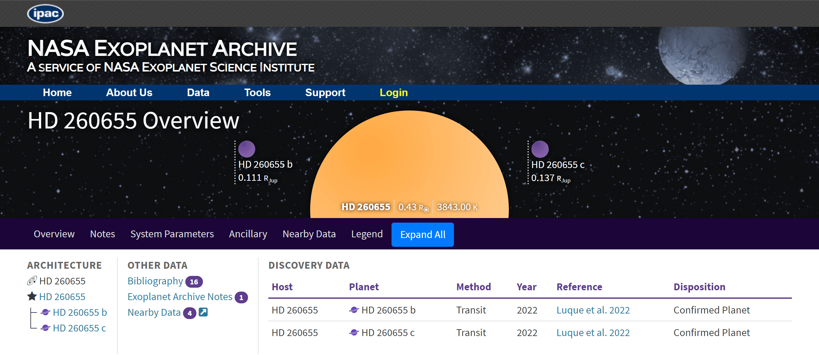Open Nearby Data link under Other Data

coord(154,312)
